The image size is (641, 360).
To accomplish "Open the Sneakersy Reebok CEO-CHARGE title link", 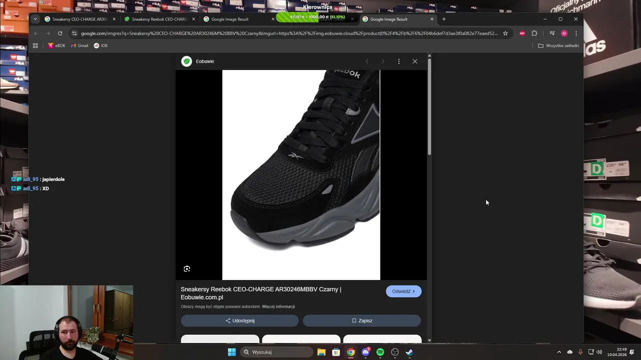I will pyautogui.click(x=261, y=293).
